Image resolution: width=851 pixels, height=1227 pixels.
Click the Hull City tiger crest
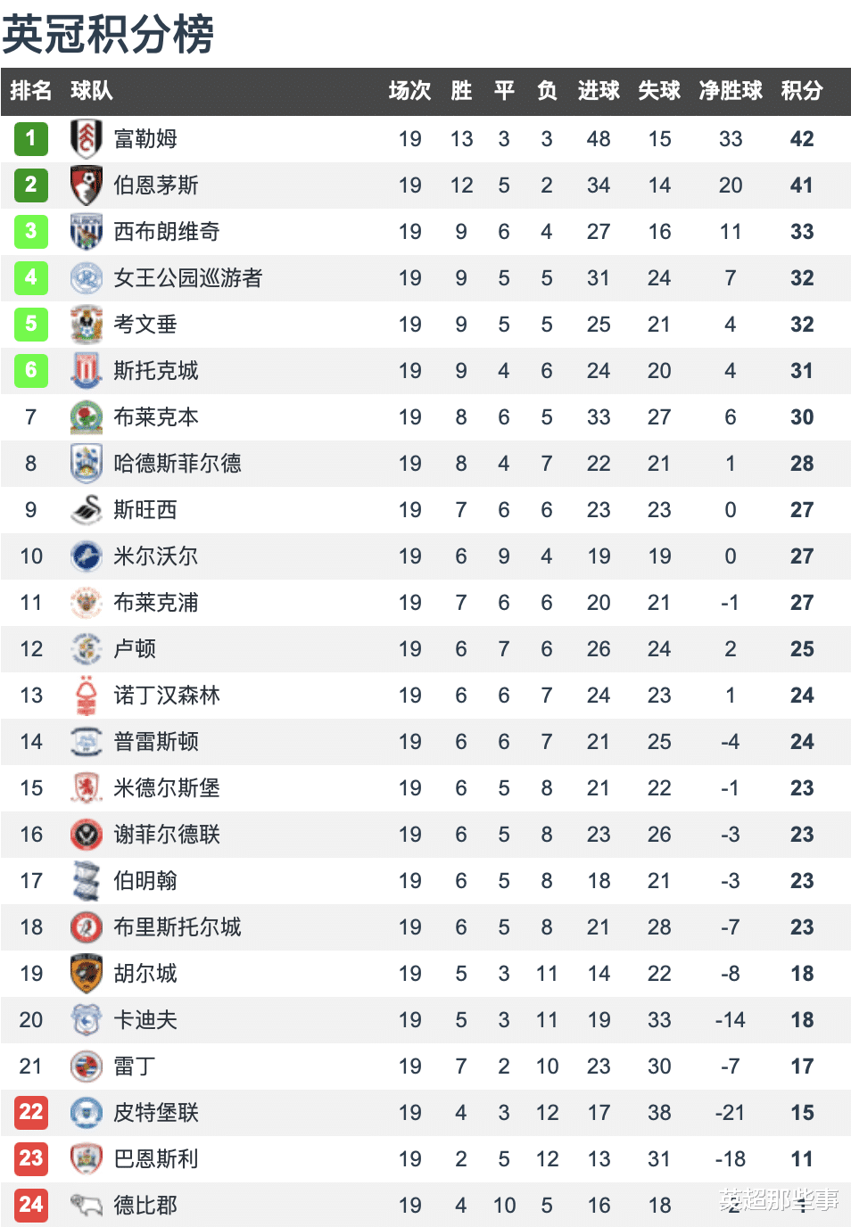(x=86, y=973)
